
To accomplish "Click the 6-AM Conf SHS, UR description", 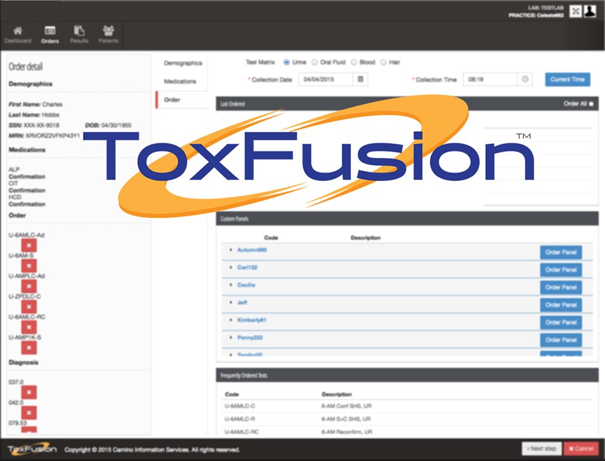I will click(x=347, y=406).
